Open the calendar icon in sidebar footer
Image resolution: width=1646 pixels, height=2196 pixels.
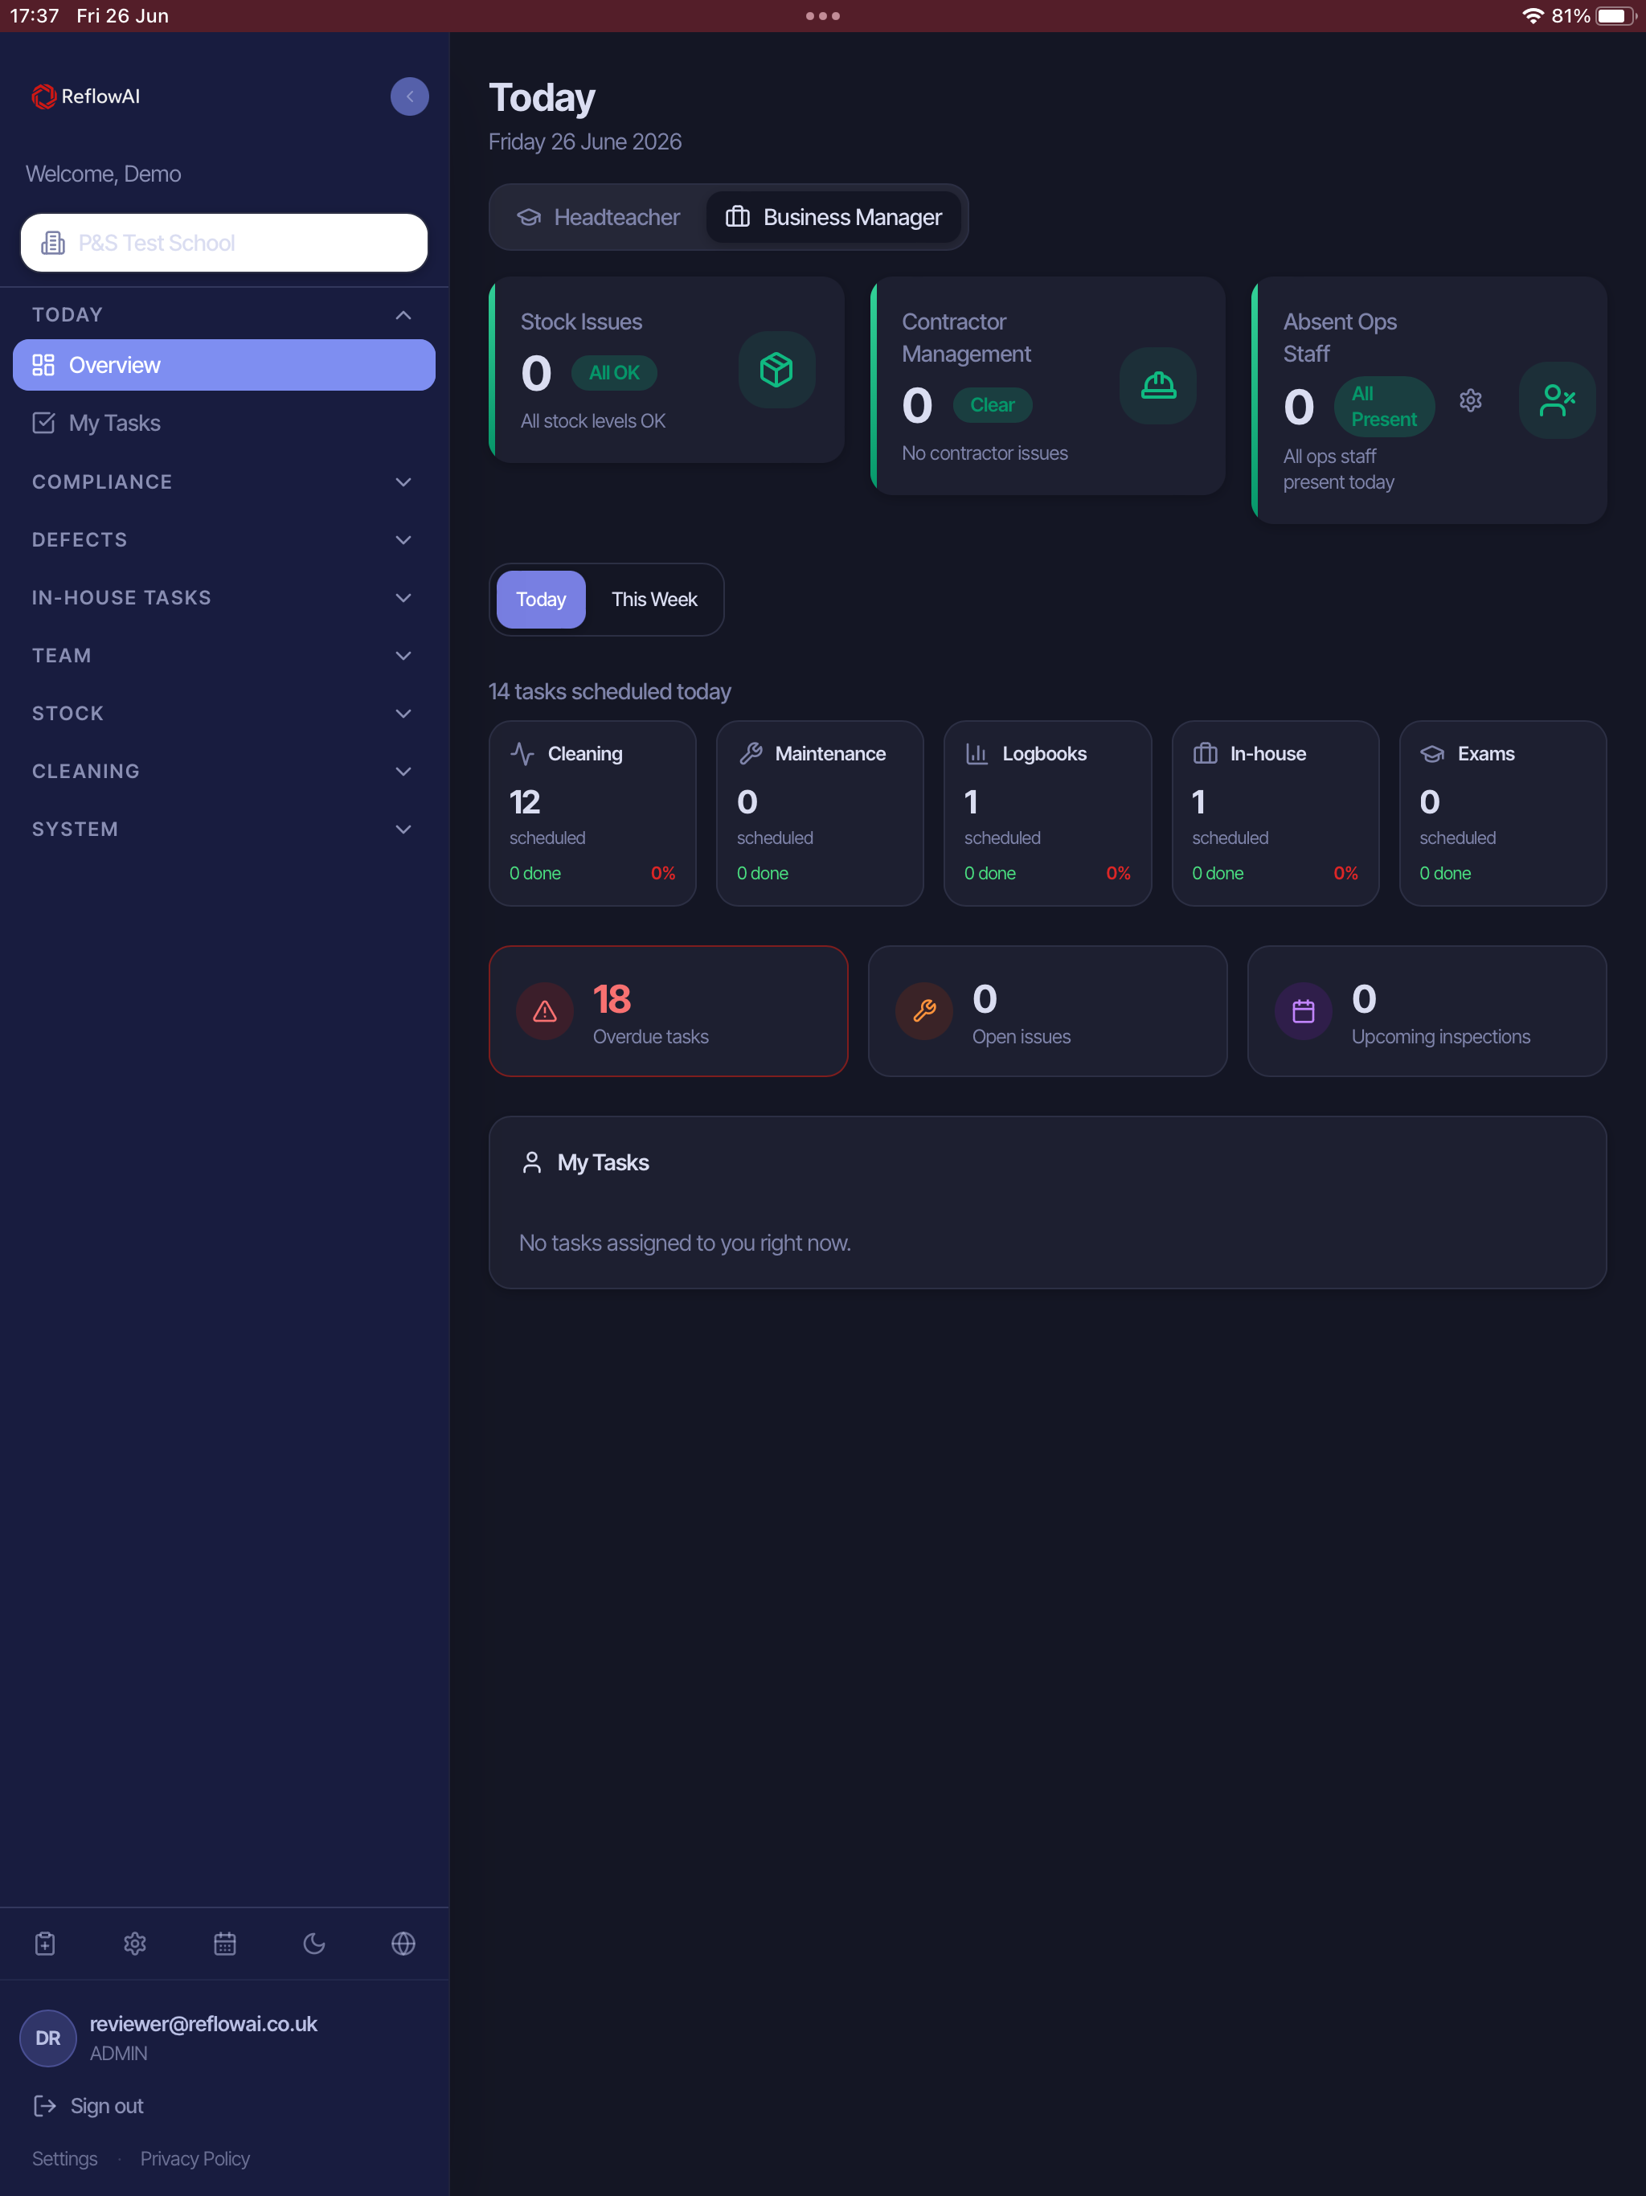coord(225,1943)
